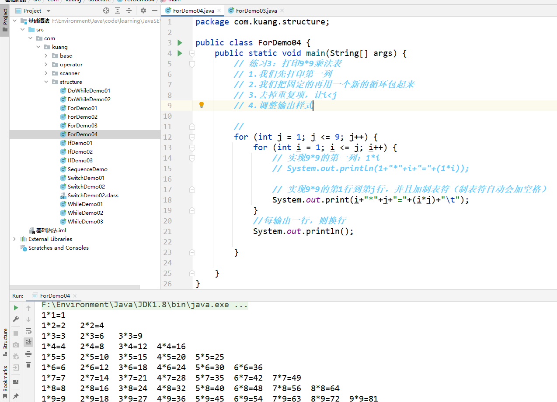This screenshot has width=557, height=402.
Task: Open run configuration wrench icon
Action: (x=16, y=319)
